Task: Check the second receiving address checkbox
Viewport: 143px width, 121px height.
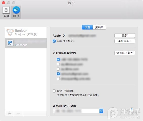Action: point(58,64)
